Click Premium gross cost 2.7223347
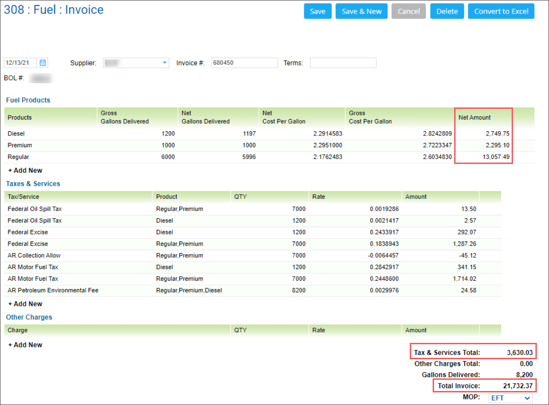This screenshot has width=549, height=405. 437,145
